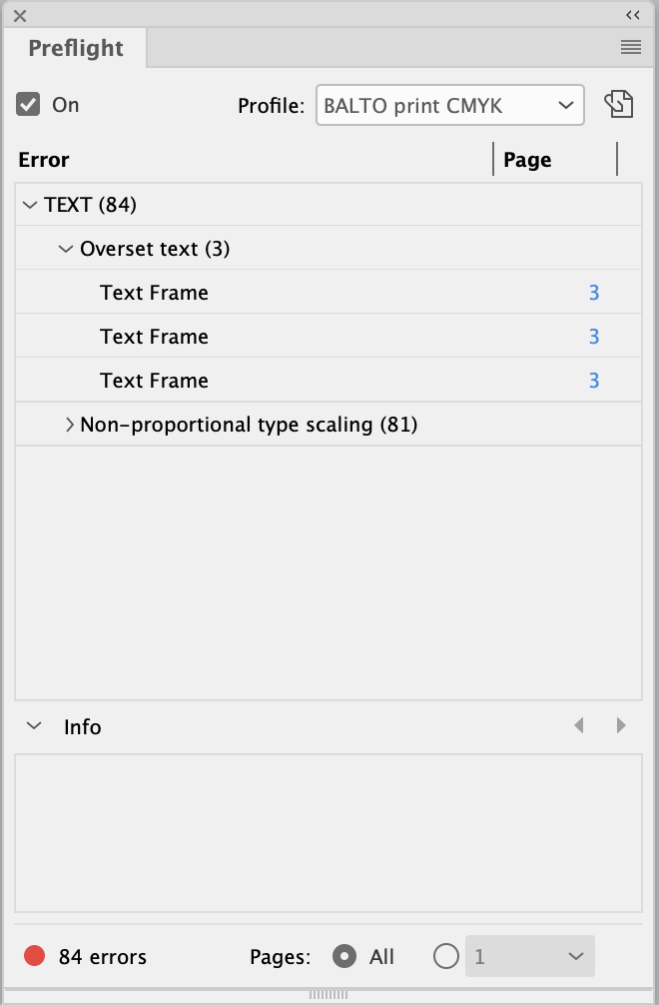Collapse the panel with double-arrow icon
659x1005 pixels.
(632, 15)
